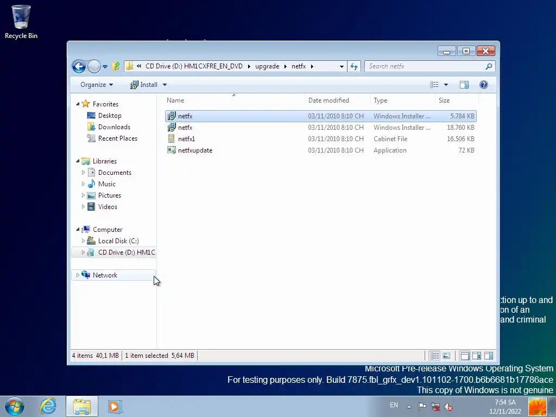
Task: Select the netfxupdate application file
Action: [320, 150]
